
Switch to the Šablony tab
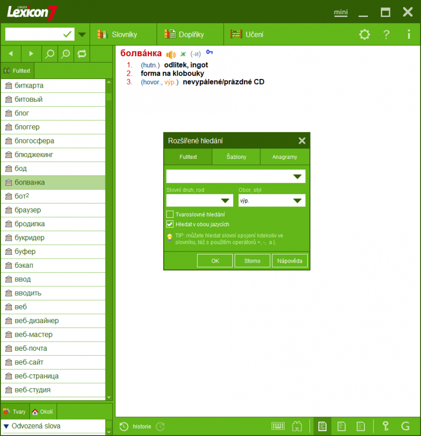[236, 156]
